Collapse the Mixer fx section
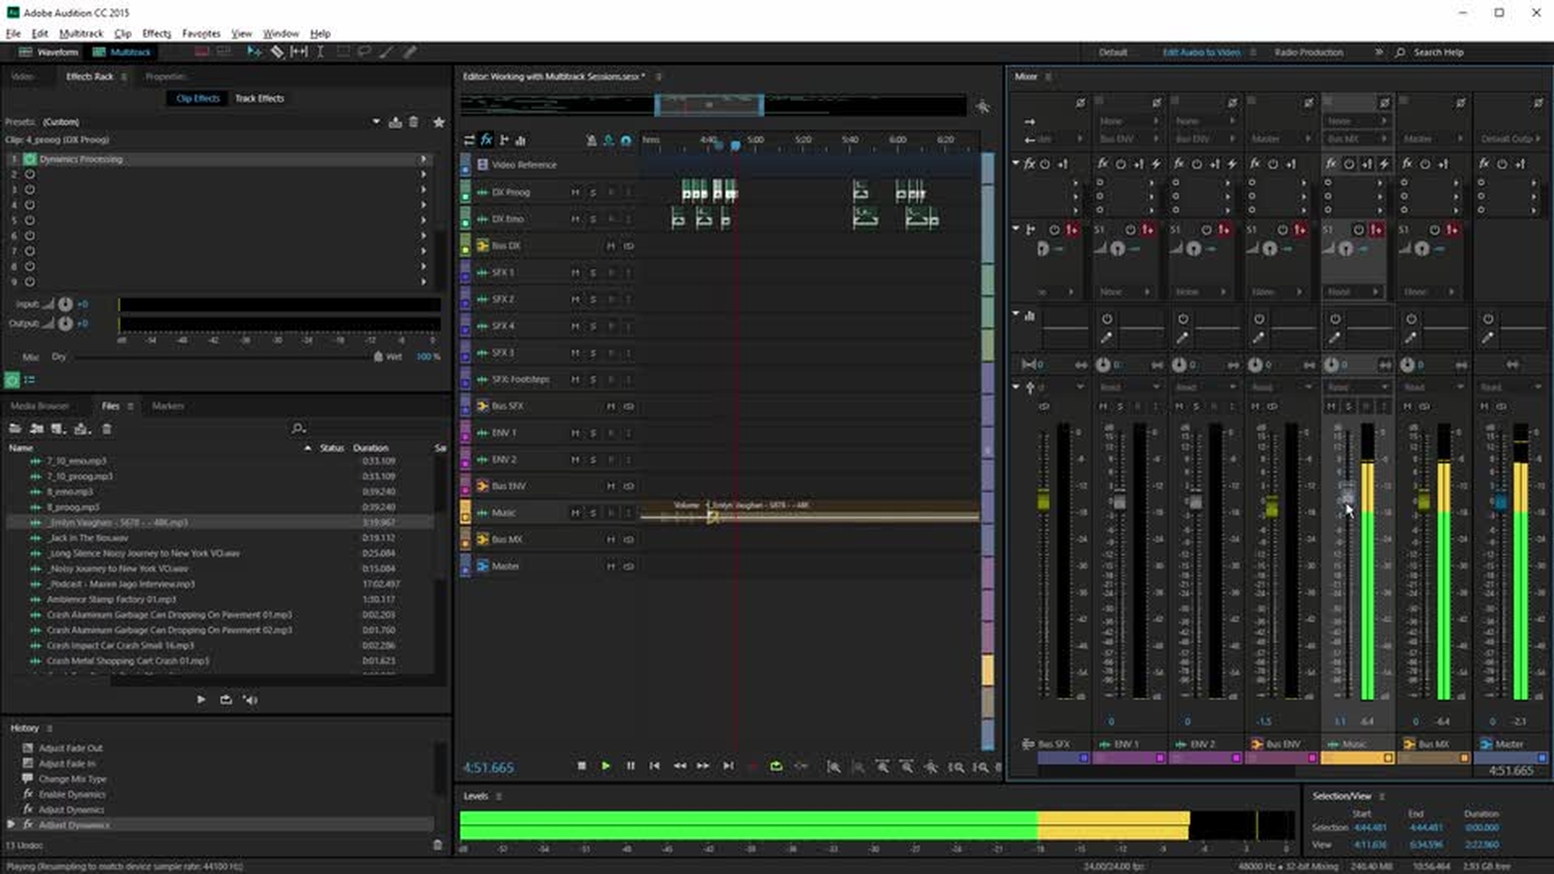This screenshot has width=1554, height=874. tap(1016, 163)
